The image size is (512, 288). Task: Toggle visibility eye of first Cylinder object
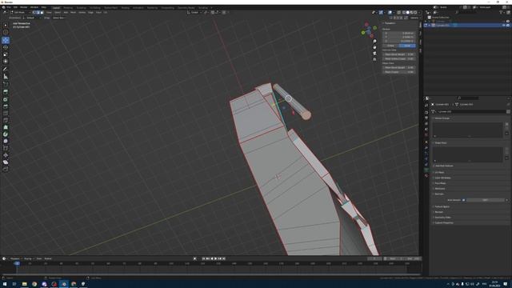click(x=508, y=22)
